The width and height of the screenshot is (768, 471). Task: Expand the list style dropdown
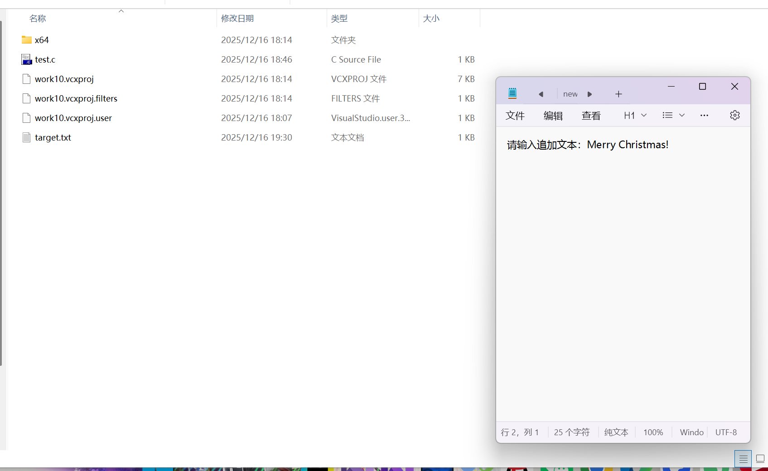[x=673, y=115]
